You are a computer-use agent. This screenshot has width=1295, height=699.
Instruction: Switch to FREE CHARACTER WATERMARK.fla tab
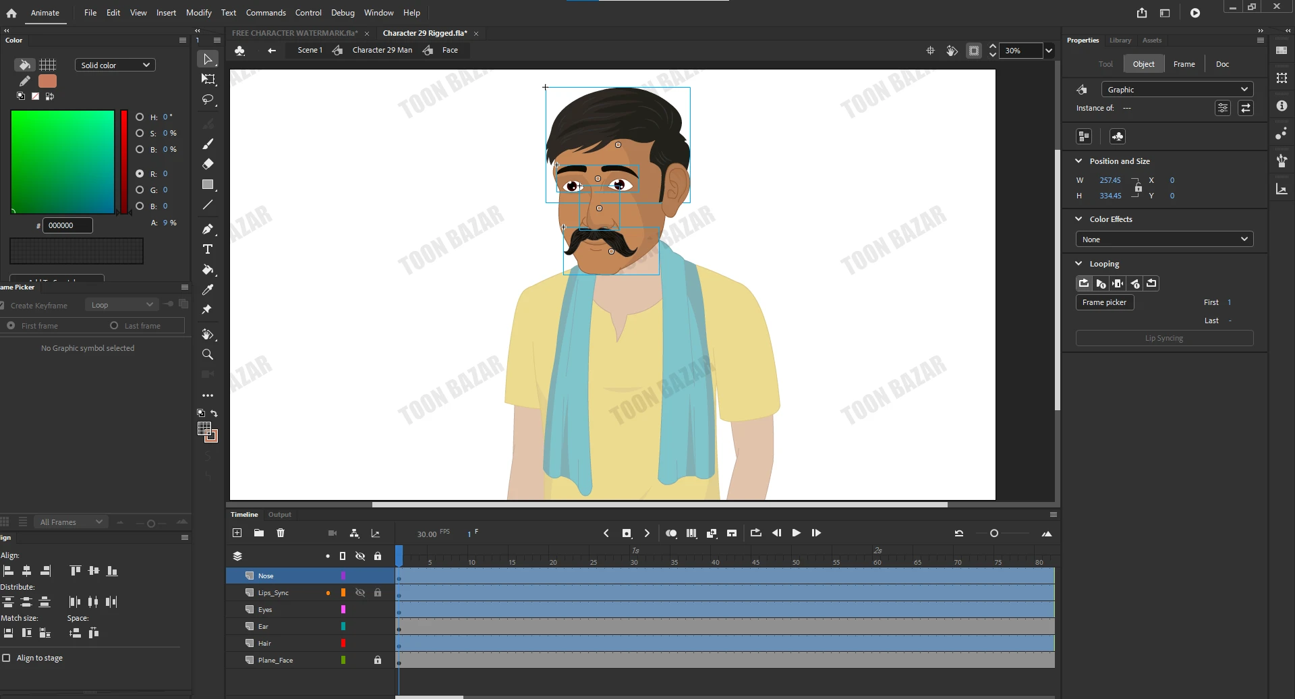pyautogui.click(x=295, y=33)
